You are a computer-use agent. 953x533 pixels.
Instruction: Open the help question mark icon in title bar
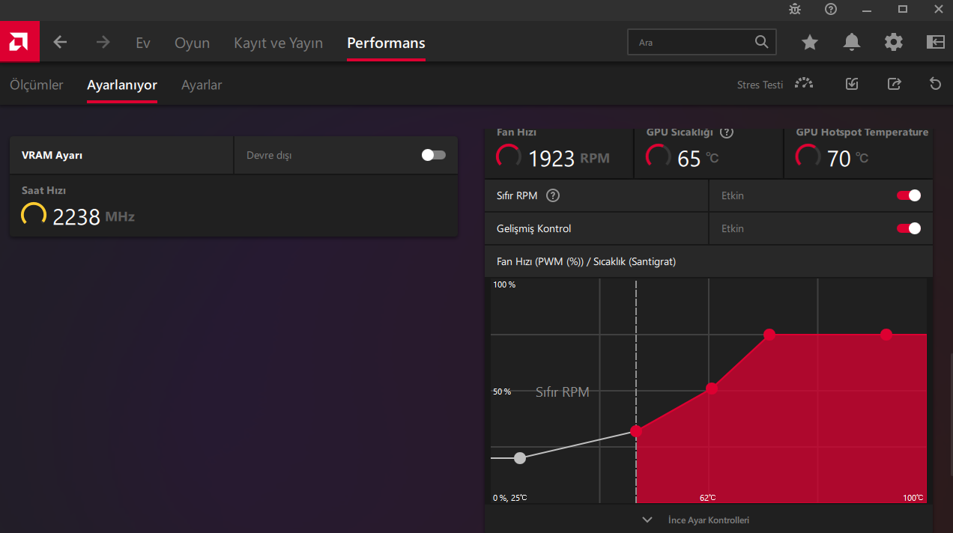click(x=831, y=9)
